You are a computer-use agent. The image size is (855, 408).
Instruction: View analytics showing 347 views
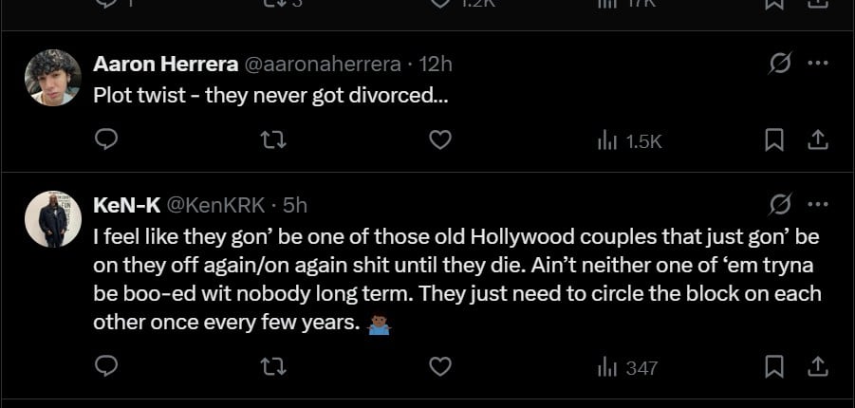pyautogui.click(x=626, y=367)
